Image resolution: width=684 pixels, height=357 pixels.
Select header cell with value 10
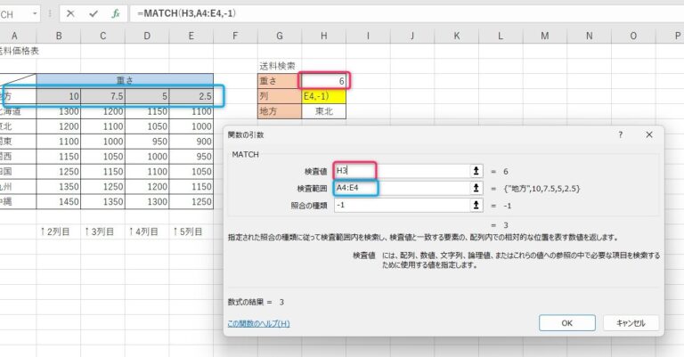[x=59, y=96]
